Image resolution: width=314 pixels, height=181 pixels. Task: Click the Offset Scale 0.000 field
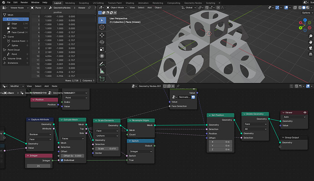pos(72,156)
